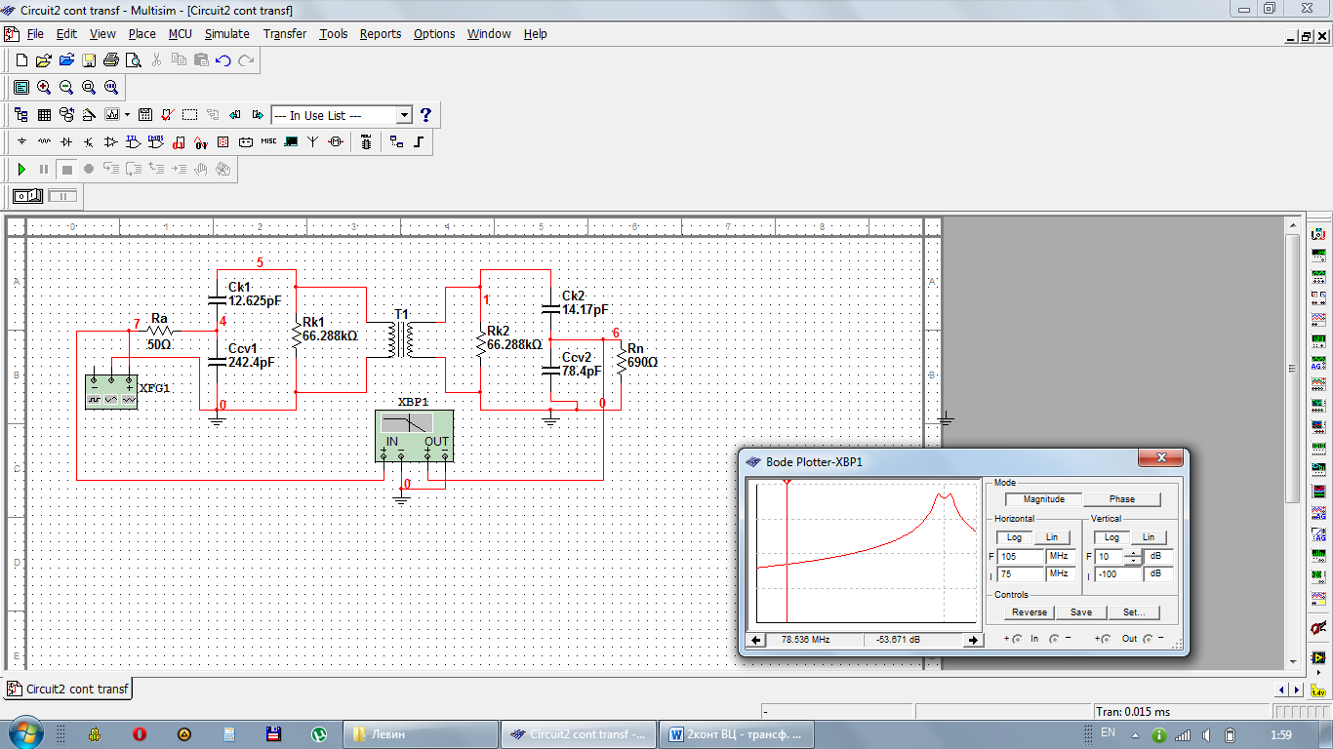The width and height of the screenshot is (1333, 749).
Task: Open the MCU menu
Action: tap(180, 33)
